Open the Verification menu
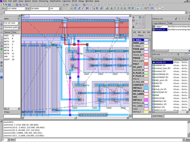 55,1
